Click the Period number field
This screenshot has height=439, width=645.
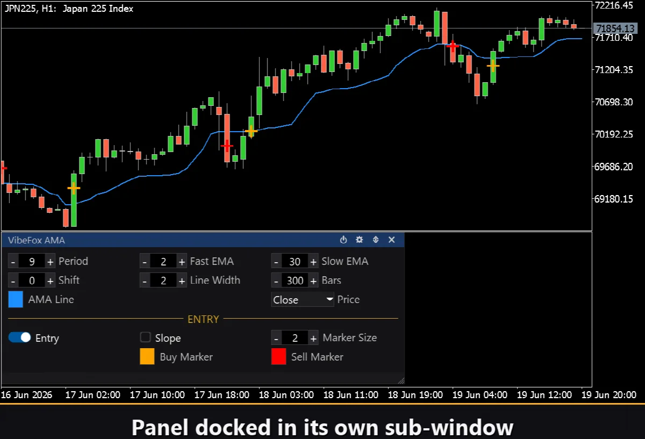point(32,262)
